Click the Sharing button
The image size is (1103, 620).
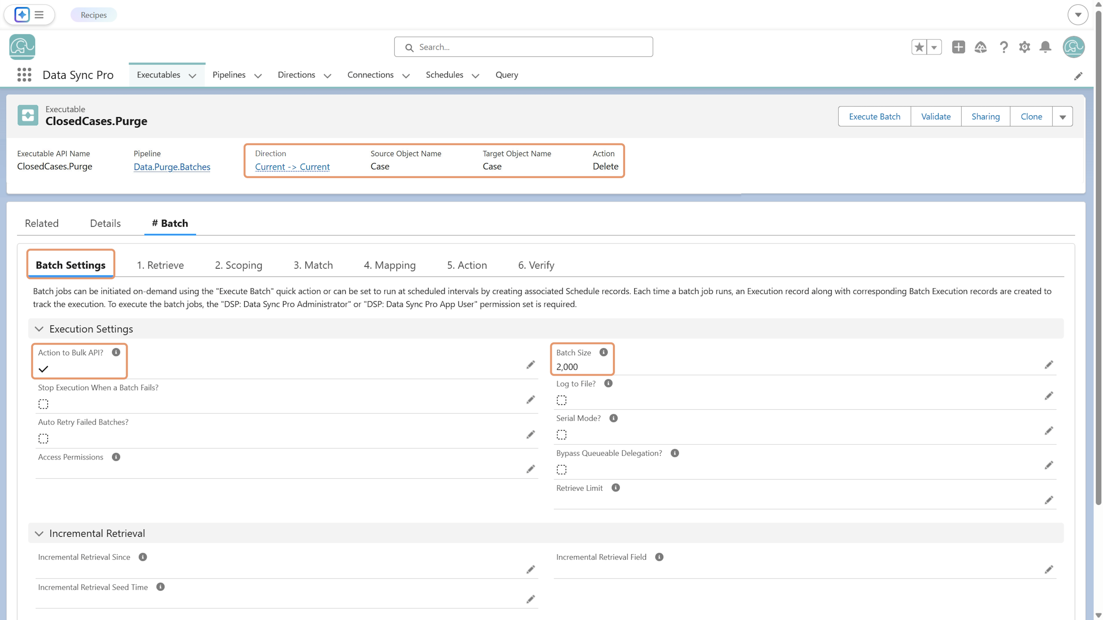pyautogui.click(x=985, y=116)
